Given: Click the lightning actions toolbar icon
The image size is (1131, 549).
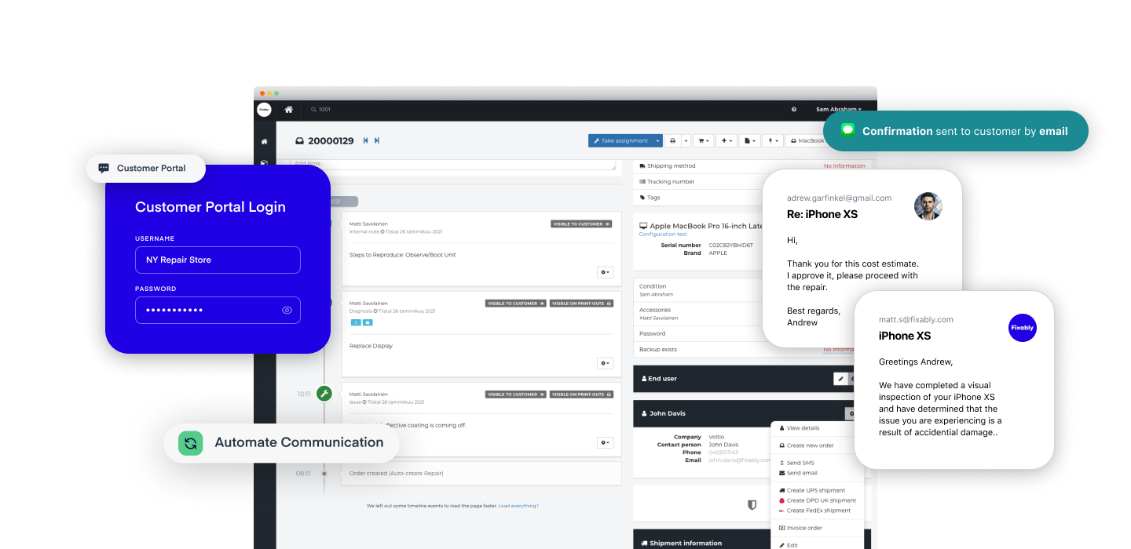Looking at the screenshot, I should point(770,140).
